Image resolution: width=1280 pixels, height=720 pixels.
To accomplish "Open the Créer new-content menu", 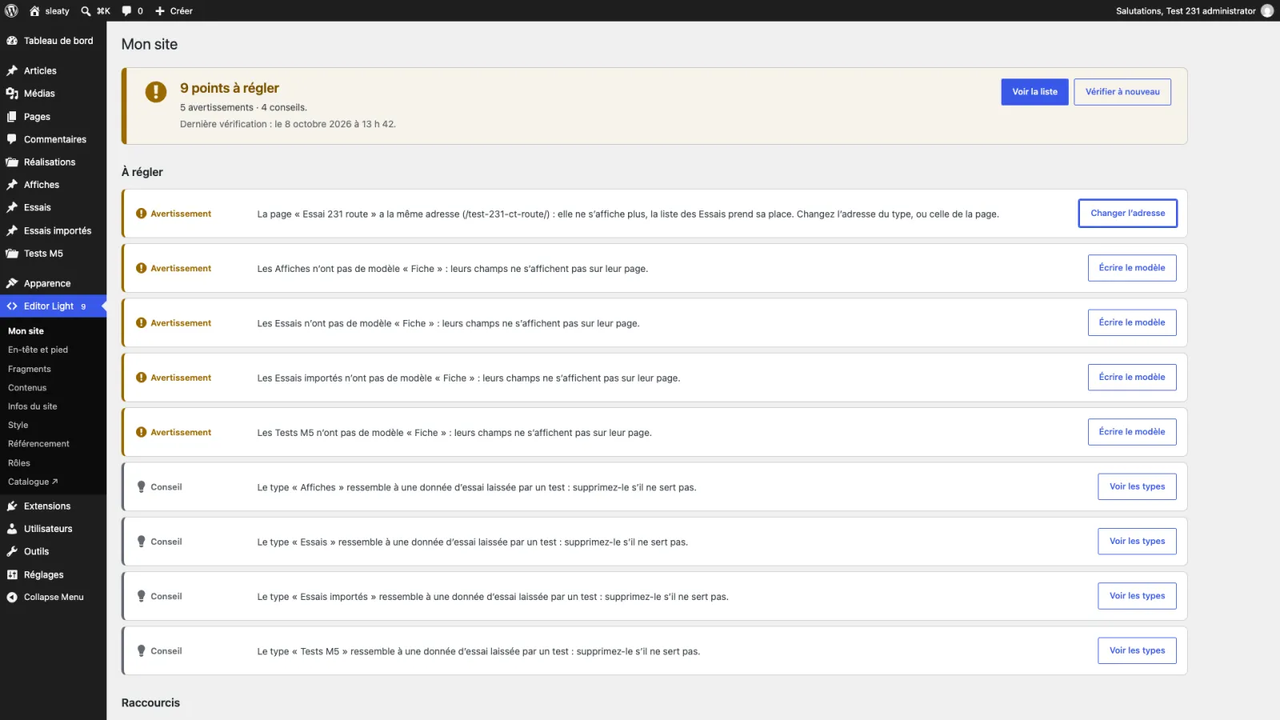I will (174, 11).
